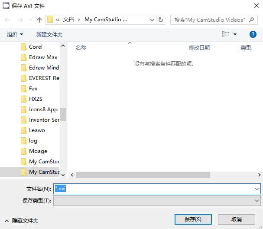
Task: Expand the 文件名 dropdown arrow
Action: 257,189
